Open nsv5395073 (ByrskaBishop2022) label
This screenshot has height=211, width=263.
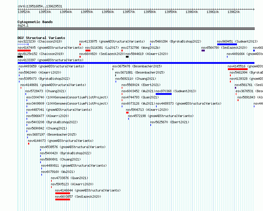click(x=44, y=79)
